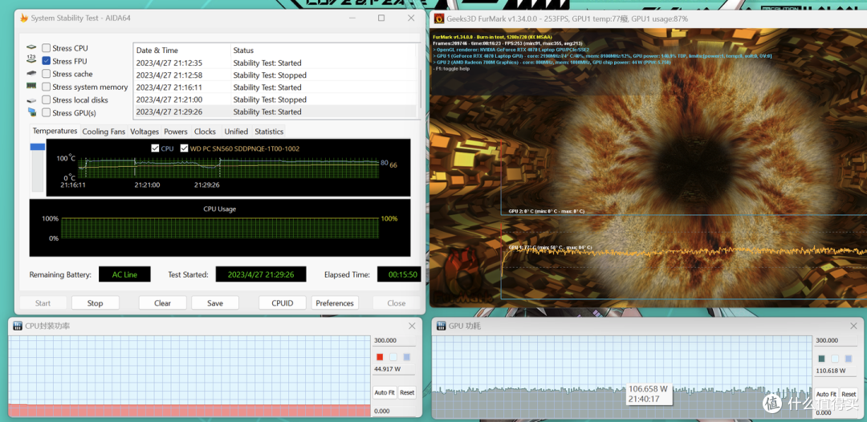Click the AC Line battery status box

[x=124, y=274]
